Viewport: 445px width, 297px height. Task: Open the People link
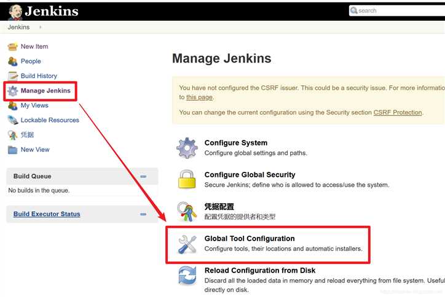31,61
